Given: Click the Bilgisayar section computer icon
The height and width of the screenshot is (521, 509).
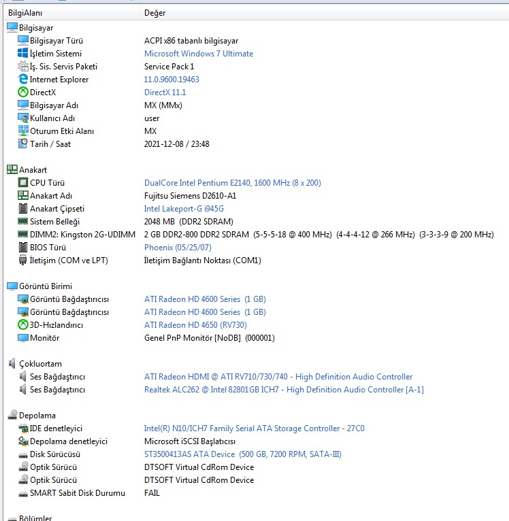Looking at the screenshot, I should tap(12, 27).
